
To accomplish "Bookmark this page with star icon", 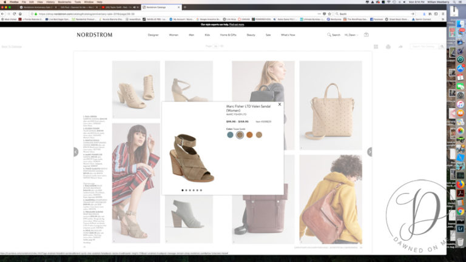I will point(329,14).
